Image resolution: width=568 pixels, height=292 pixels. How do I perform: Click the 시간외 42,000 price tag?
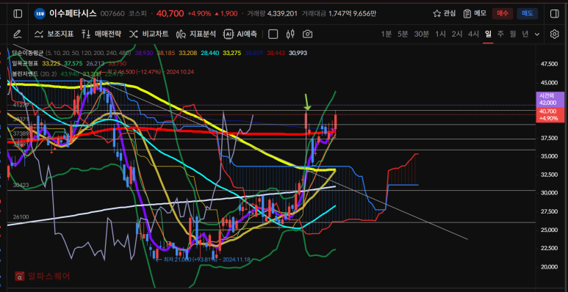[x=550, y=99]
